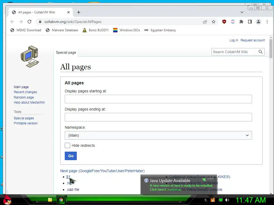Open the $1 page link

68,177
